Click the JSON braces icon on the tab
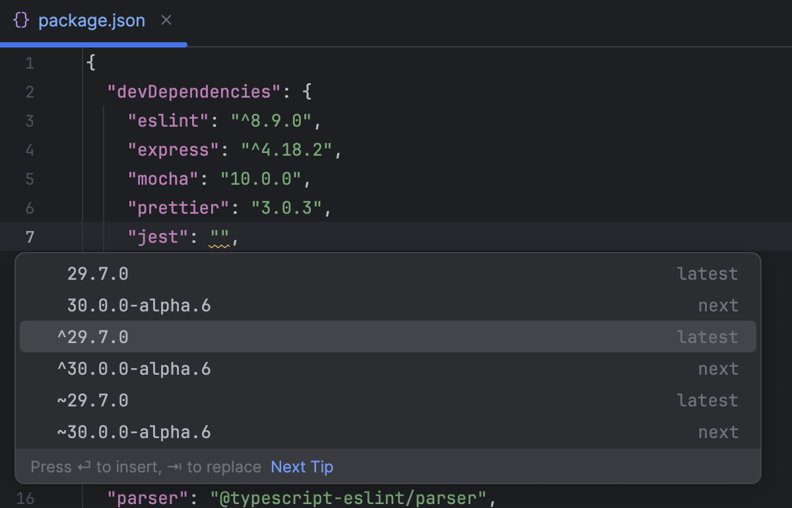 click(20, 20)
